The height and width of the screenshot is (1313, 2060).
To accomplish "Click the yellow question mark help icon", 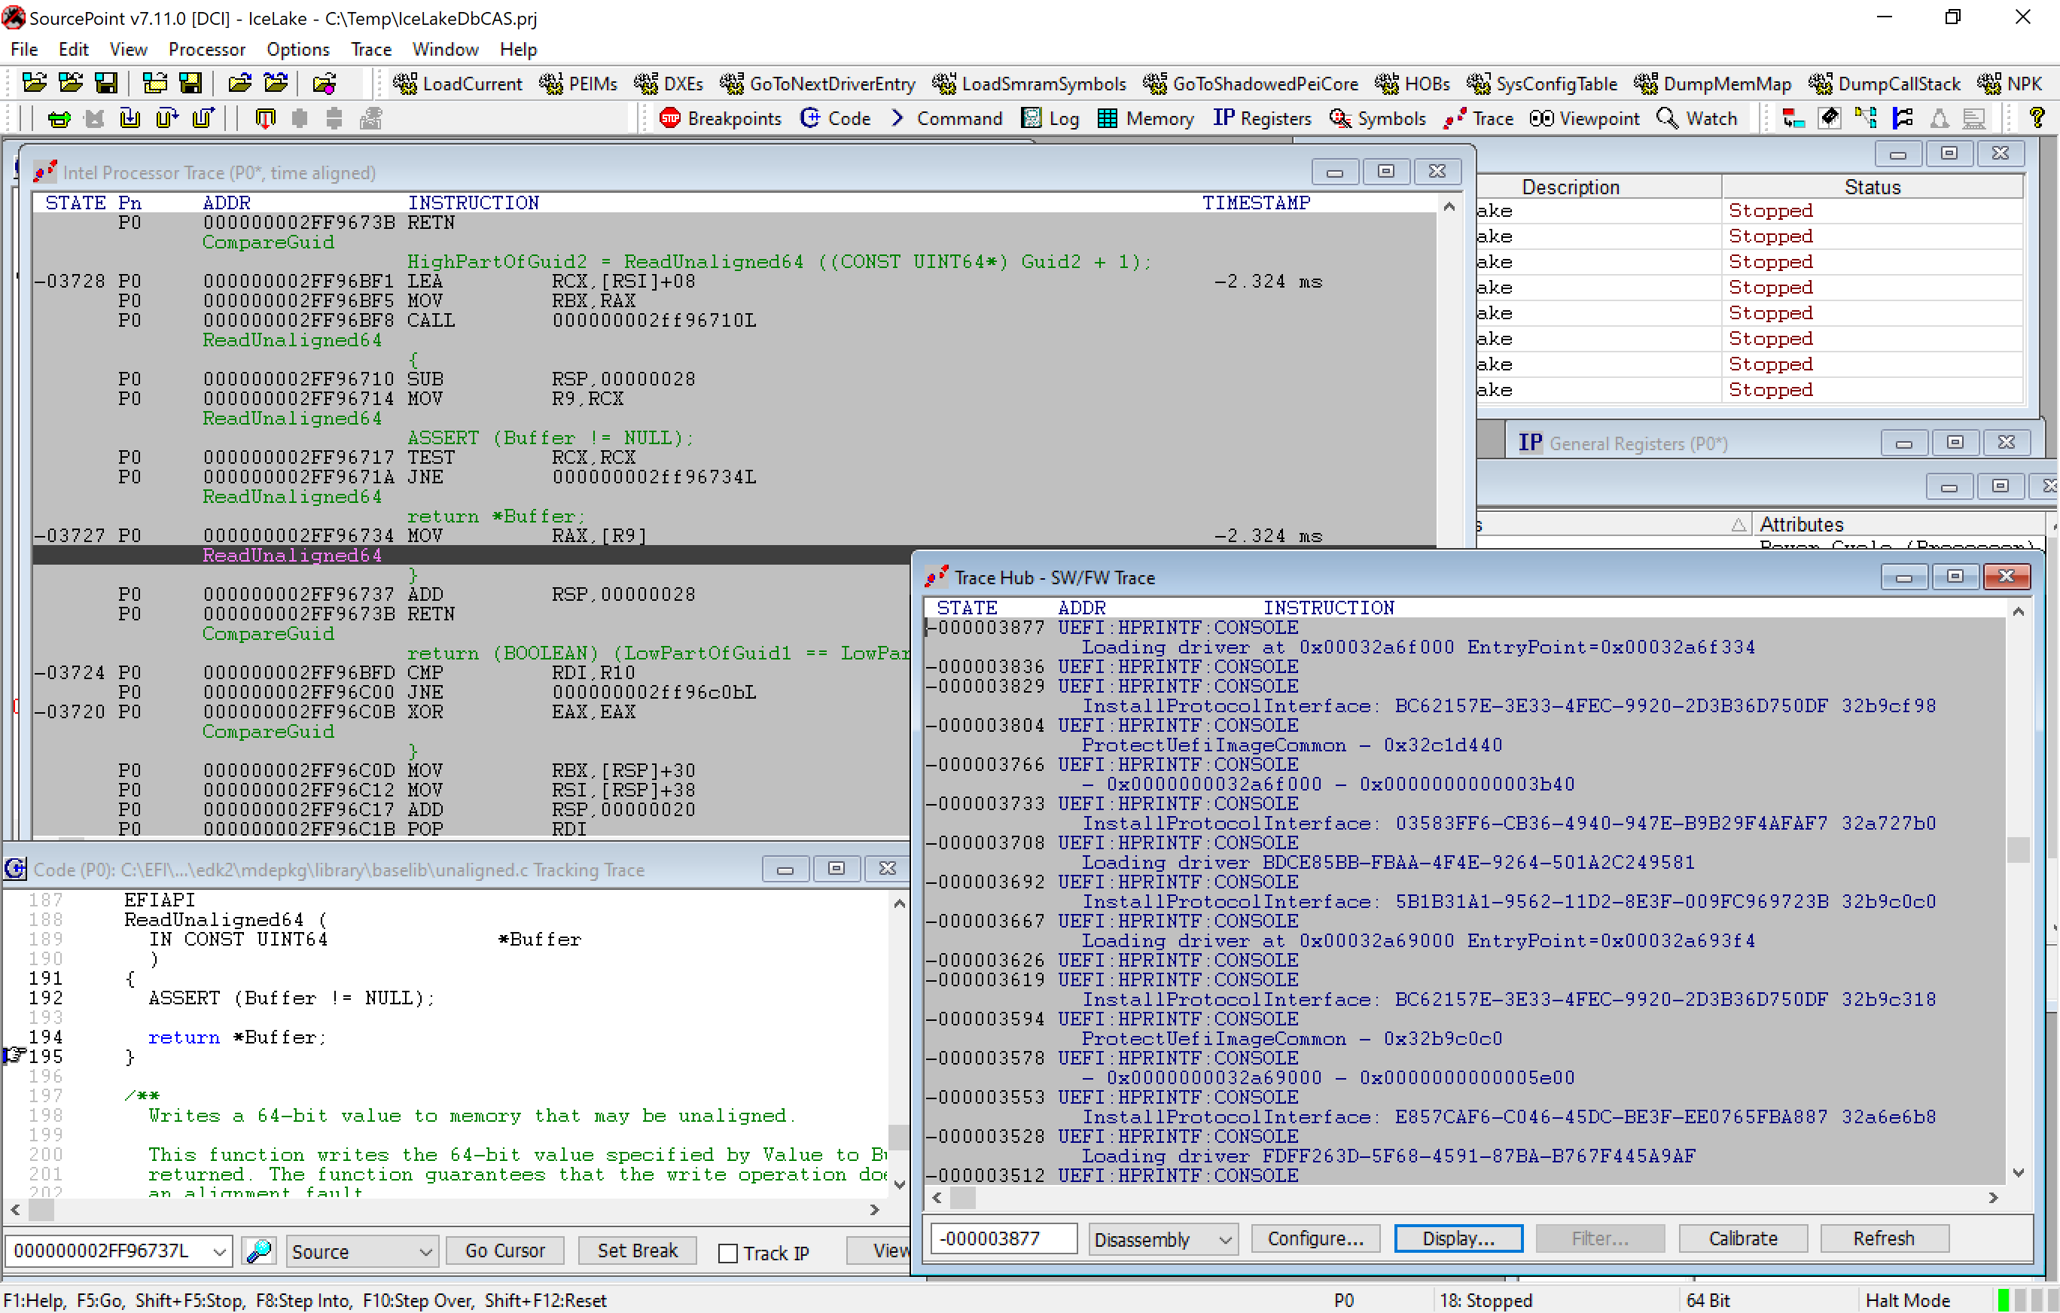I will click(x=2037, y=119).
